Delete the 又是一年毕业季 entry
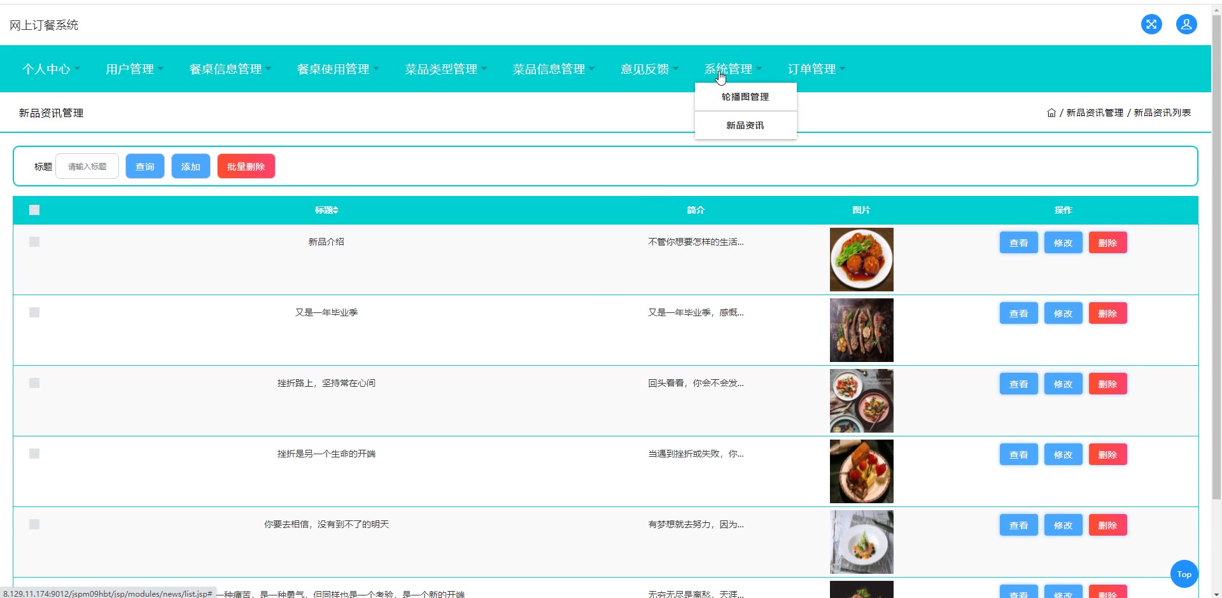Screen dimensions: 1222x598 [1108, 313]
